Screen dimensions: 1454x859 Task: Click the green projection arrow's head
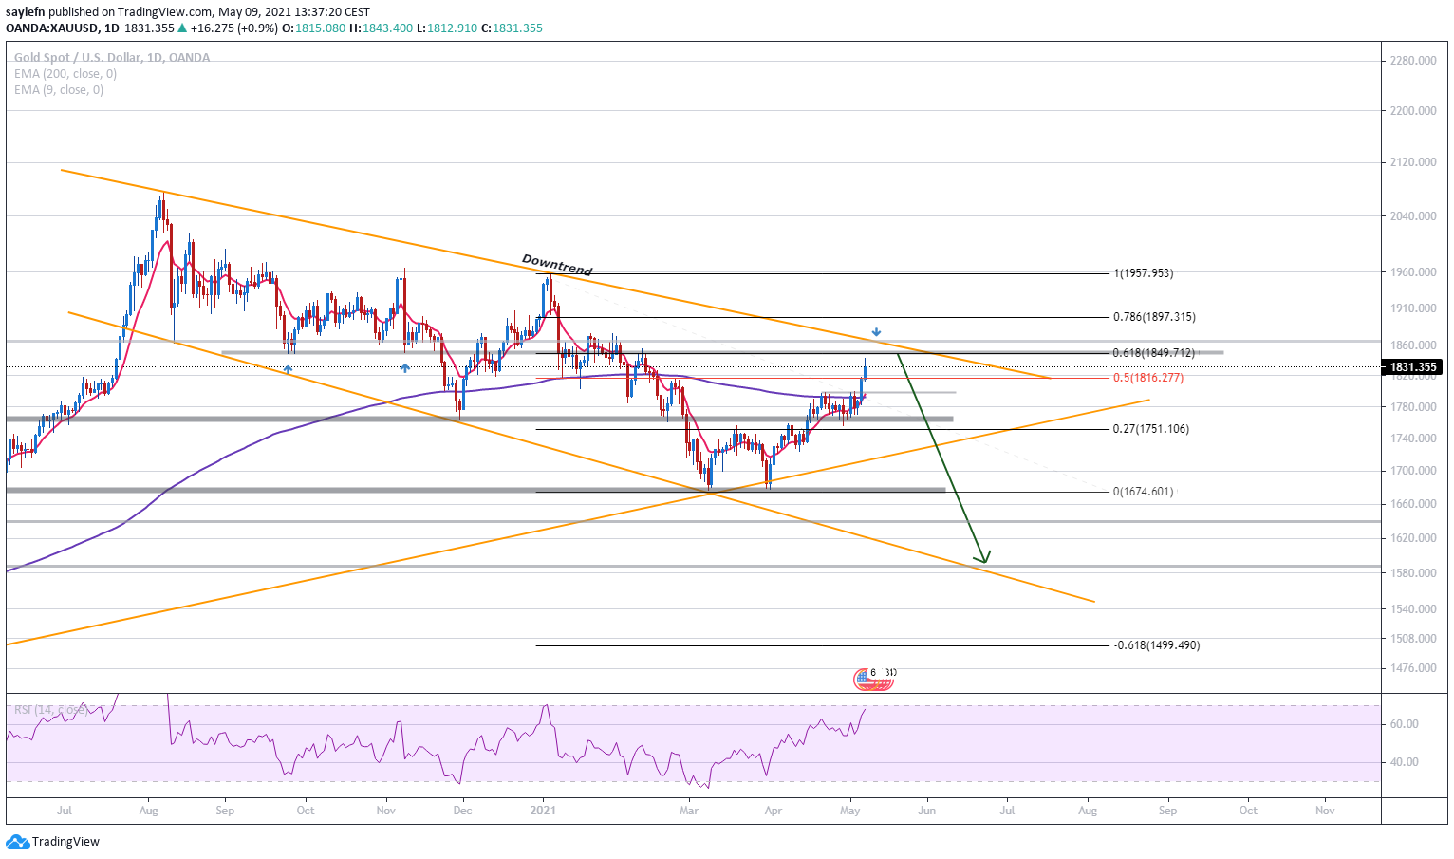pos(983,557)
